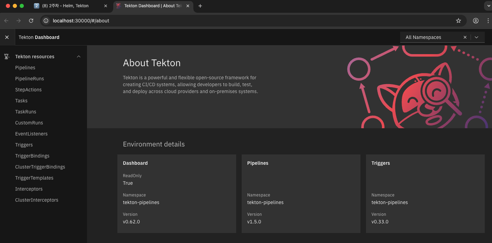Open browser profile icon
The width and height of the screenshot is (492, 243).
coord(476,21)
